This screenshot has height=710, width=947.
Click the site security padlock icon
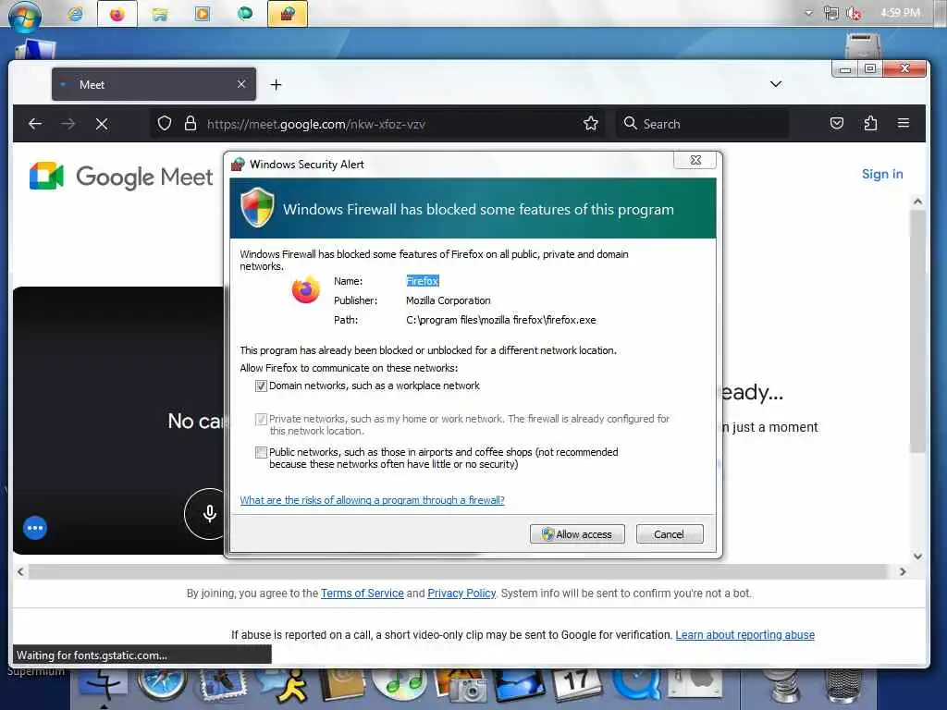pyautogui.click(x=191, y=124)
